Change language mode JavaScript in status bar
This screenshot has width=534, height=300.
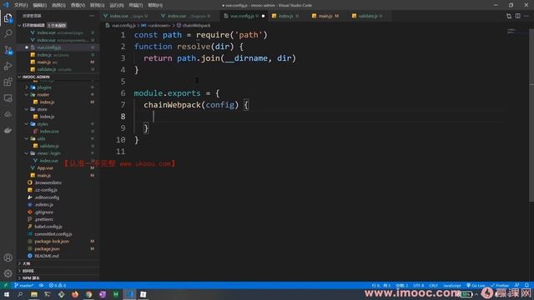[x=452, y=285]
